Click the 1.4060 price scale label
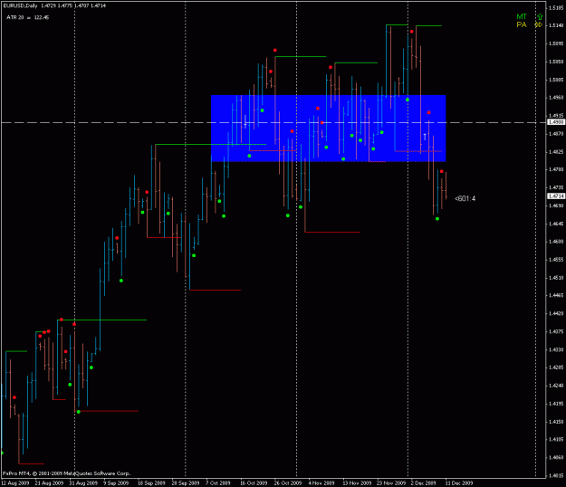 tap(556, 457)
